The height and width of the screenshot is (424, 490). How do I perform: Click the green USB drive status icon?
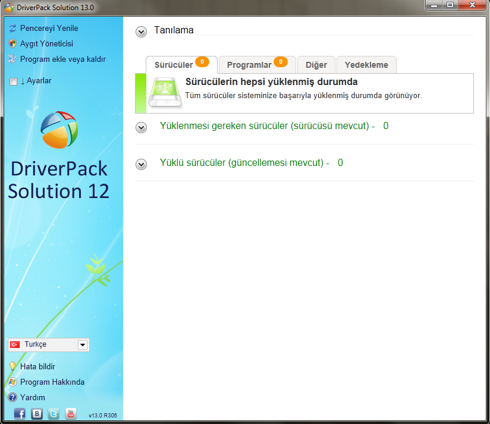(x=165, y=93)
